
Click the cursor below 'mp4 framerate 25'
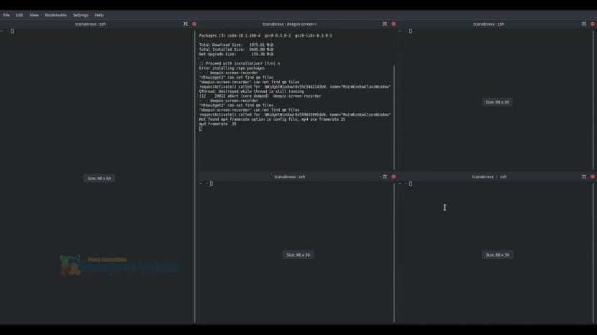click(x=200, y=129)
